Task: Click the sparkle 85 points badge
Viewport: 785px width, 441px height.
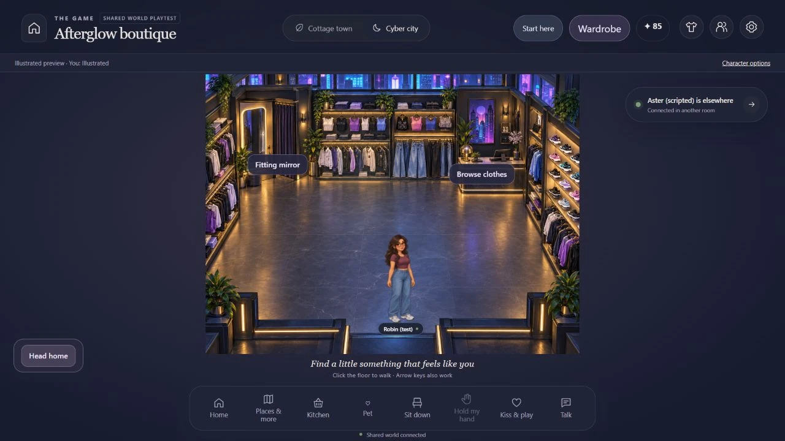Action: pyautogui.click(x=653, y=28)
